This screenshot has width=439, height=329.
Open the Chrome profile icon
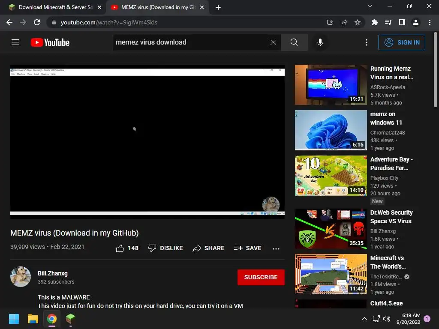point(416,22)
